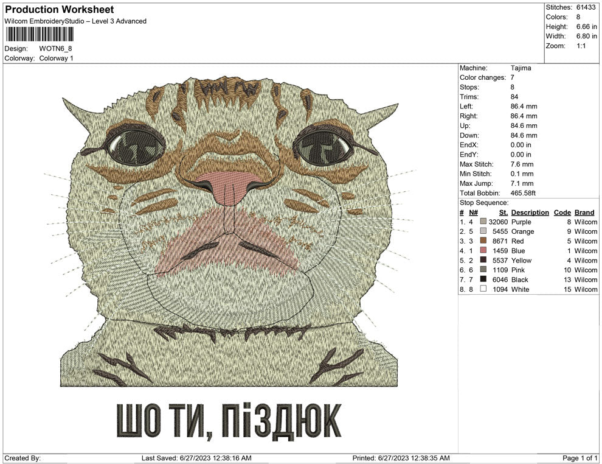Click the 'Description' column header
The width and height of the screenshot is (602, 464).
coord(530,213)
